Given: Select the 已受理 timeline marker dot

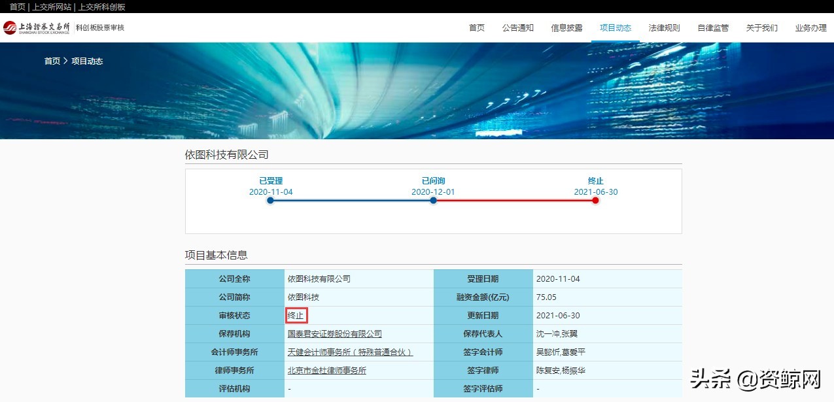Looking at the screenshot, I should click(x=270, y=201).
